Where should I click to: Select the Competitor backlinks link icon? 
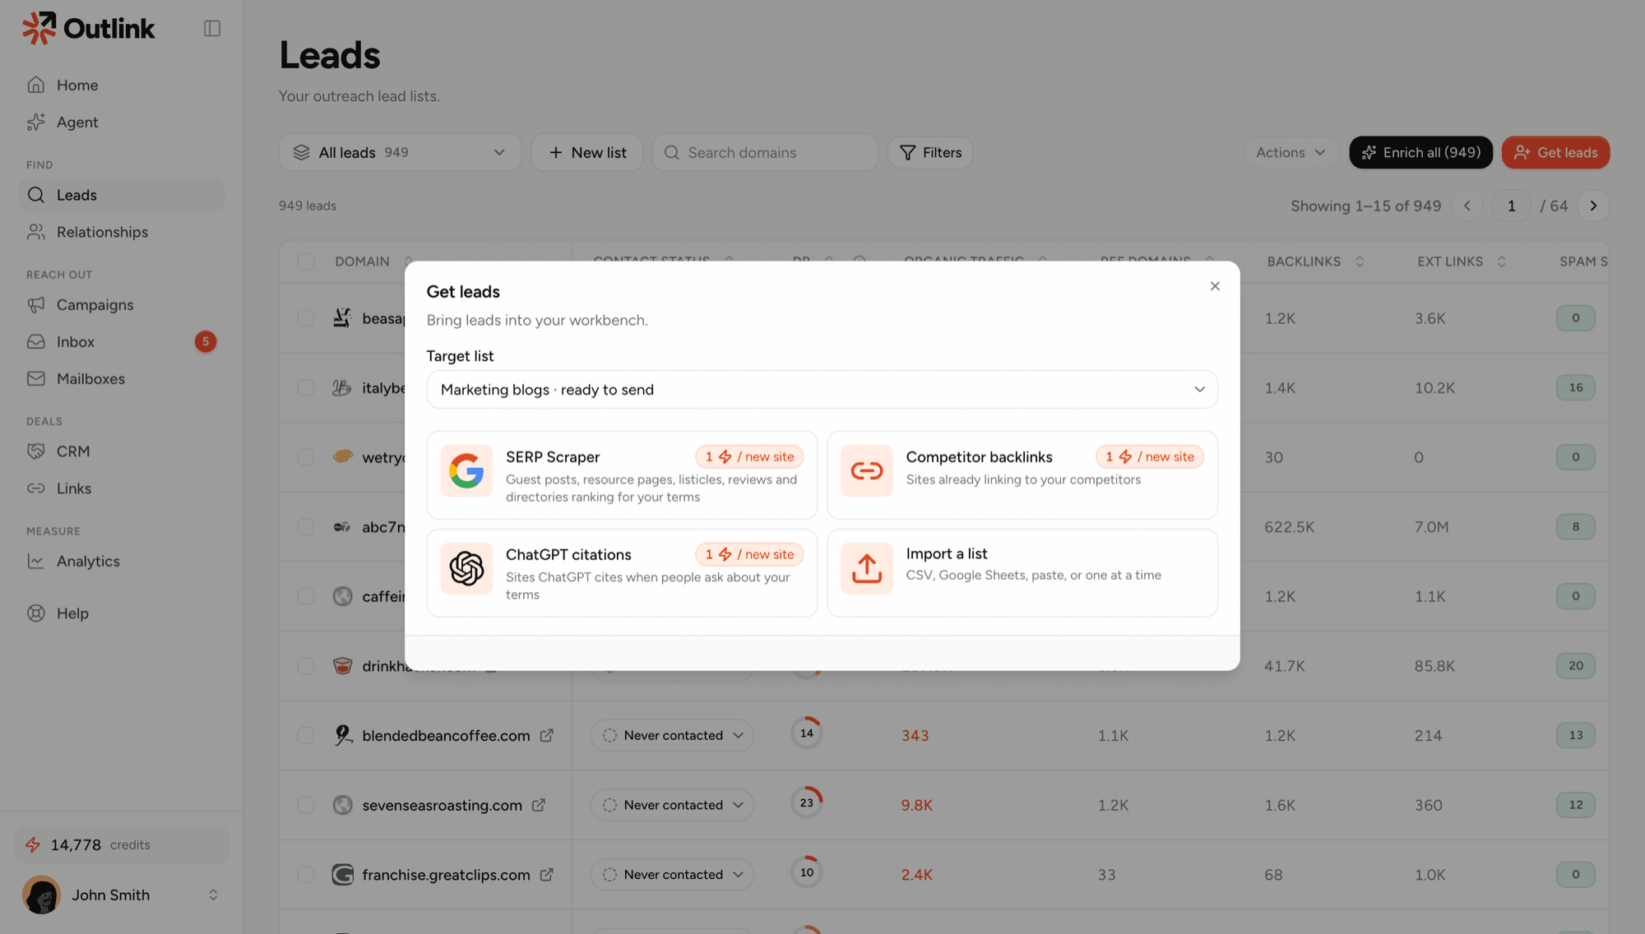coord(867,471)
